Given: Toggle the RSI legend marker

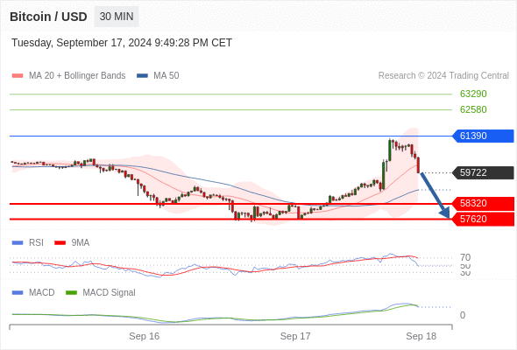Looking at the screenshot, I should click(18, 243).
